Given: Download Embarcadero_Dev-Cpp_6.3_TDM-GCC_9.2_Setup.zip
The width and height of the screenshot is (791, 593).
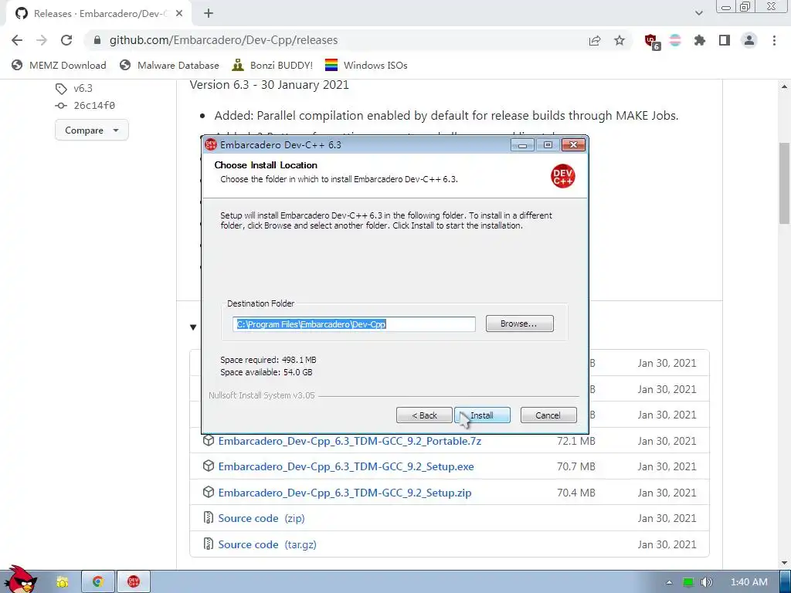Looking at the screenshot, I should click(345, 493).
